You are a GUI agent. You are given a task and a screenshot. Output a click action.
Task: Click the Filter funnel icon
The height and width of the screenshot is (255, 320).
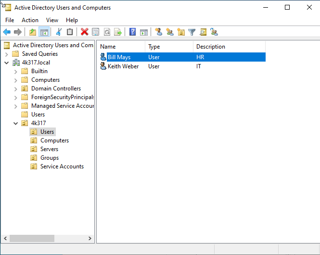click(192, 32)
